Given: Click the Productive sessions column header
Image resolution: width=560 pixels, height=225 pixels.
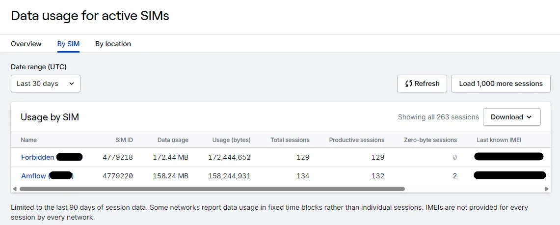Looking at the screenshot, I should (357, 140).
